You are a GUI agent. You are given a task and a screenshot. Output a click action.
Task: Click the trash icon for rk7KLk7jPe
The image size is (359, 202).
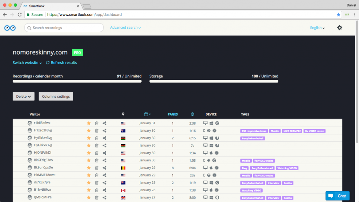coord(97,183)
